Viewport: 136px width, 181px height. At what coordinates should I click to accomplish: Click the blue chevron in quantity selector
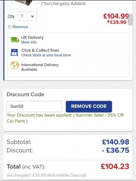pyautogui.click(x=33, y=16)
